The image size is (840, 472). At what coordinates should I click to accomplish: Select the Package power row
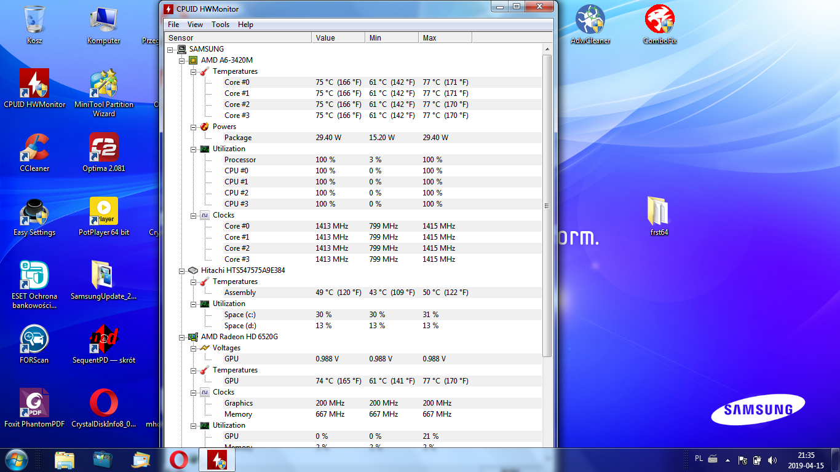point(354,138)
